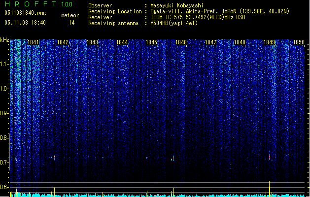Click the red meteor echo just after 1849

point(269,157)
